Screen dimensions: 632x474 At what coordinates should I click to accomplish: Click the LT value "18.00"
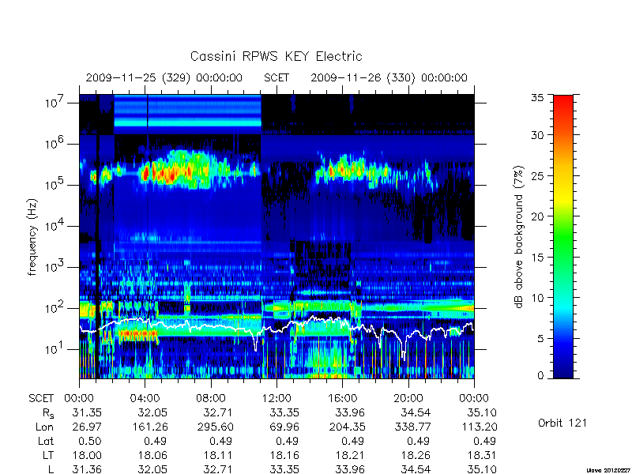[87, 455]
